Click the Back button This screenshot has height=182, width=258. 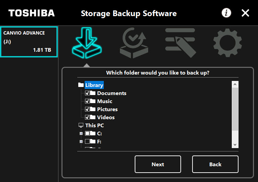tap(215, 164)
